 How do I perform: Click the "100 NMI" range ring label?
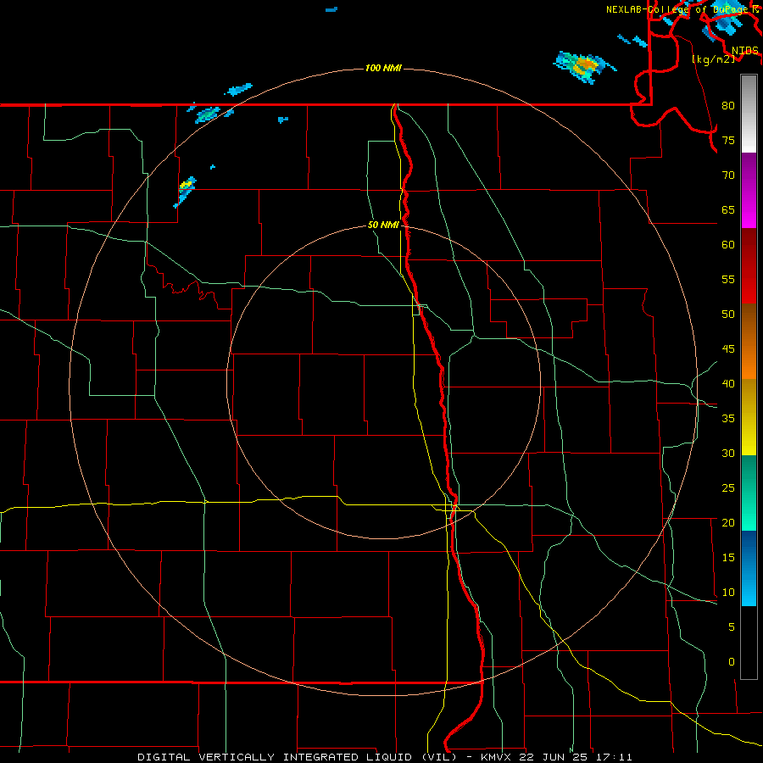[383, 68]
